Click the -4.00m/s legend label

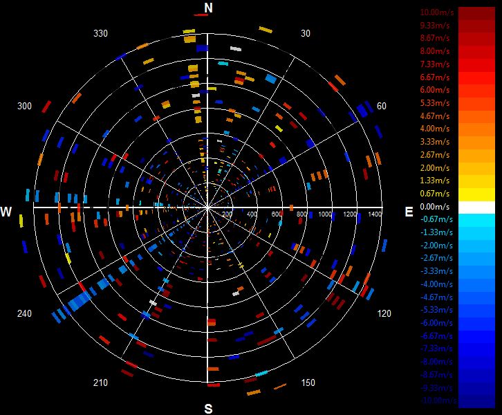point(436,284)
